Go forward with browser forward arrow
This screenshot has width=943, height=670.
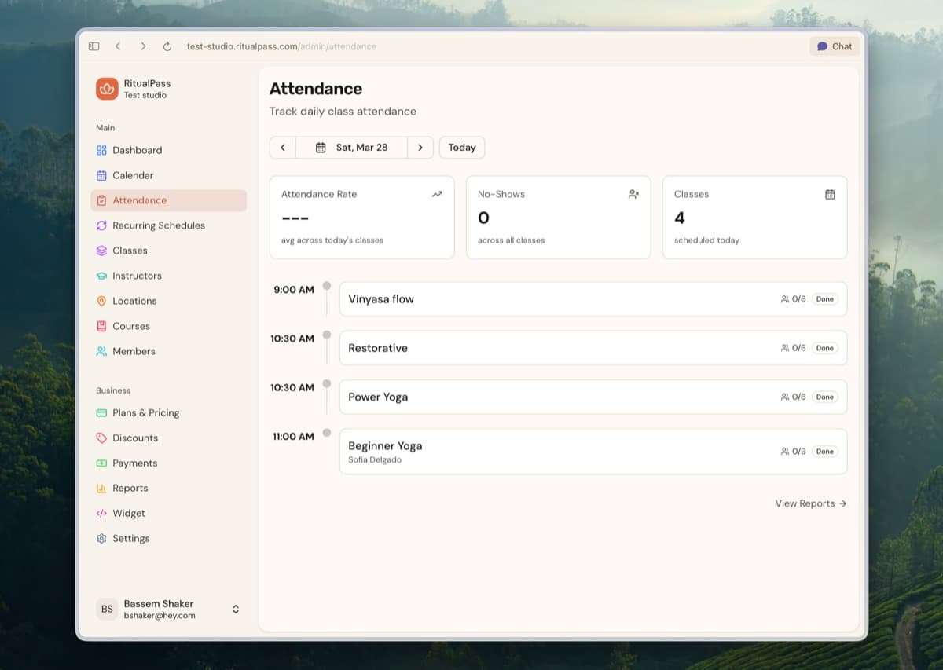(143, 46)
